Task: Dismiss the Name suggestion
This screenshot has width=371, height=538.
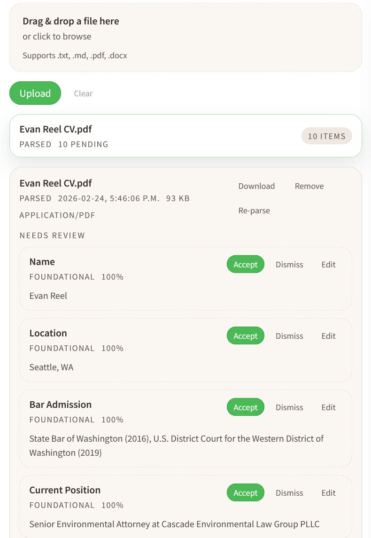Action: pyautogui.click(x=289, y=265)
